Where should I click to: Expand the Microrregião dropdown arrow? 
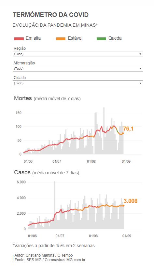click(140, 69)
